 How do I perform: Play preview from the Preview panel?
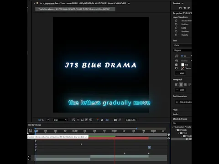[x=189, y=8]
